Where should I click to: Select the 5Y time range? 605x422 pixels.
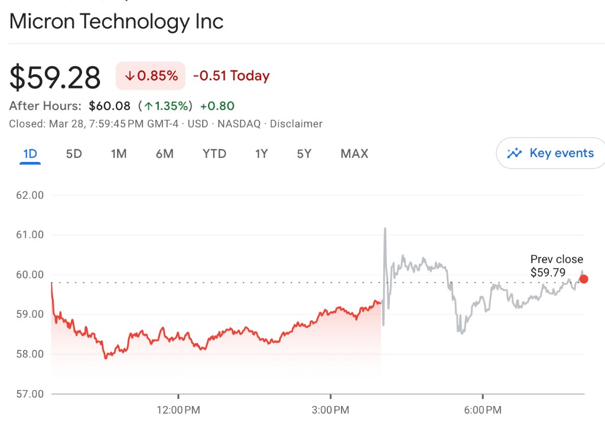[304, 154]
